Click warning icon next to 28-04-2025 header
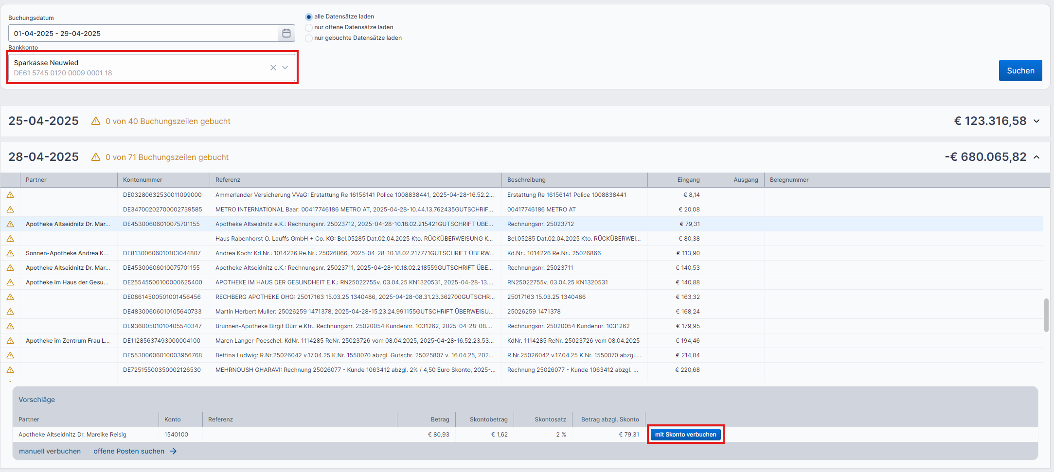The width and height of the screenshot is (1054, 472). (96, 157)
